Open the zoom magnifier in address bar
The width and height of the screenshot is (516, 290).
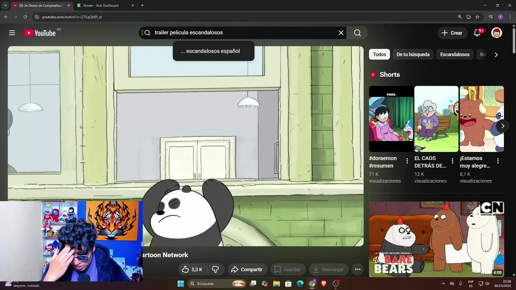pyautogui.click(x=460, y=17)
